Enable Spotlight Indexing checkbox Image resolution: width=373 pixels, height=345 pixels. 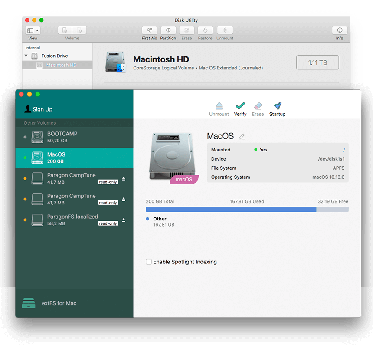coord(149,262)
